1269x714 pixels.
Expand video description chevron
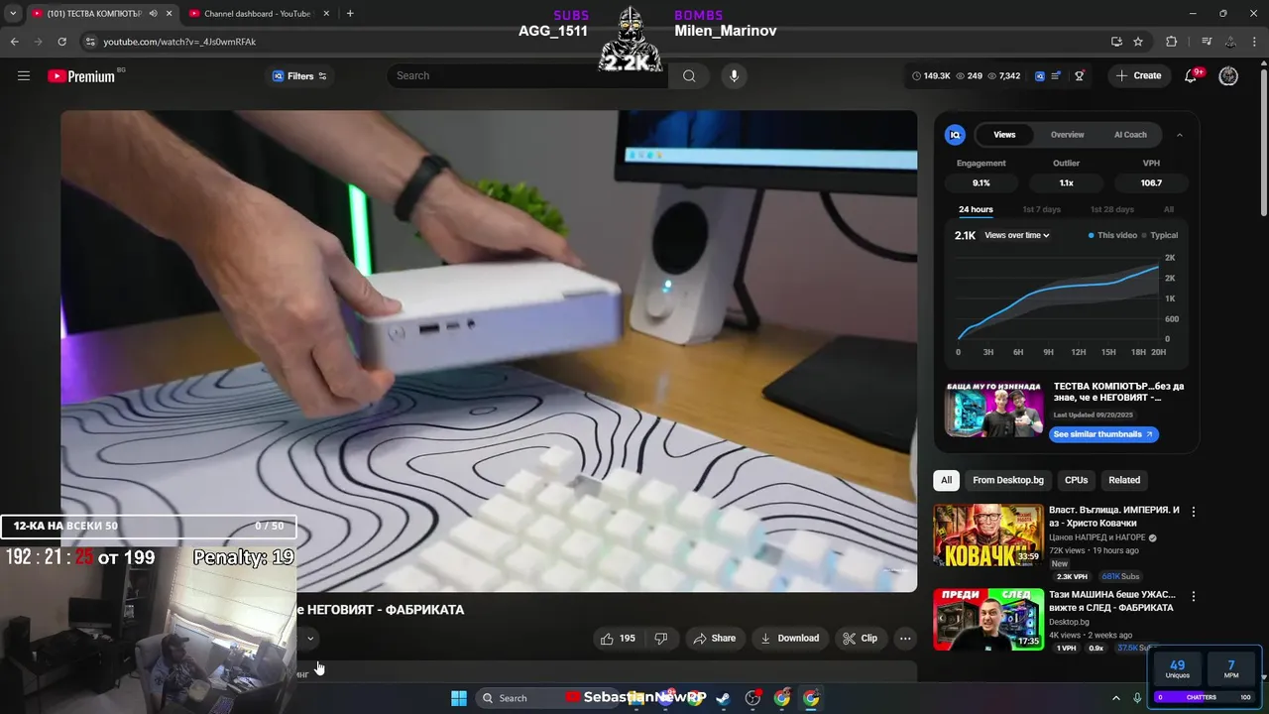click(x=309, y=639)
